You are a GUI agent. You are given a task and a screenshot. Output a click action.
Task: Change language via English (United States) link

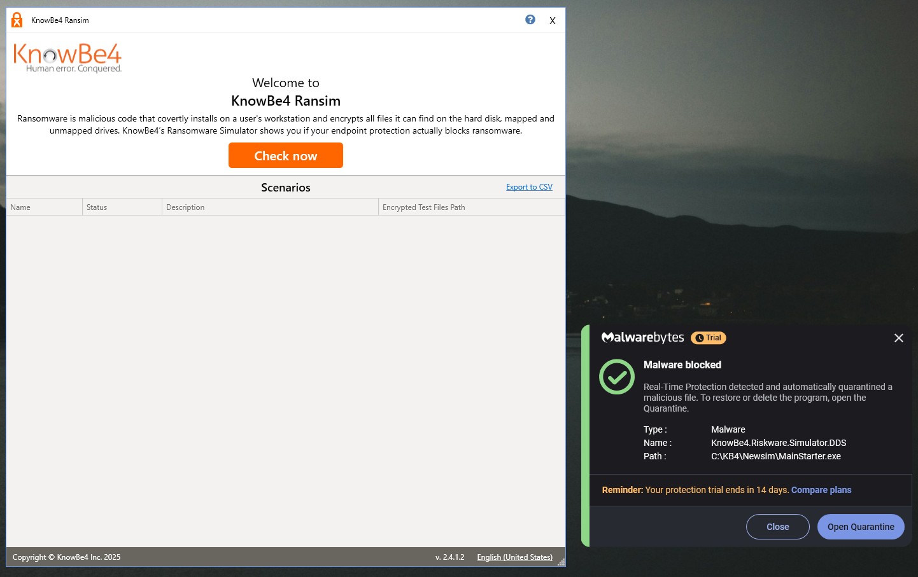click(514, 557)
